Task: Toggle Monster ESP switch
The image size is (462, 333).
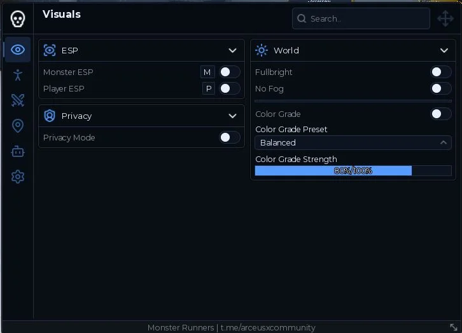Action: click(230, 72)
